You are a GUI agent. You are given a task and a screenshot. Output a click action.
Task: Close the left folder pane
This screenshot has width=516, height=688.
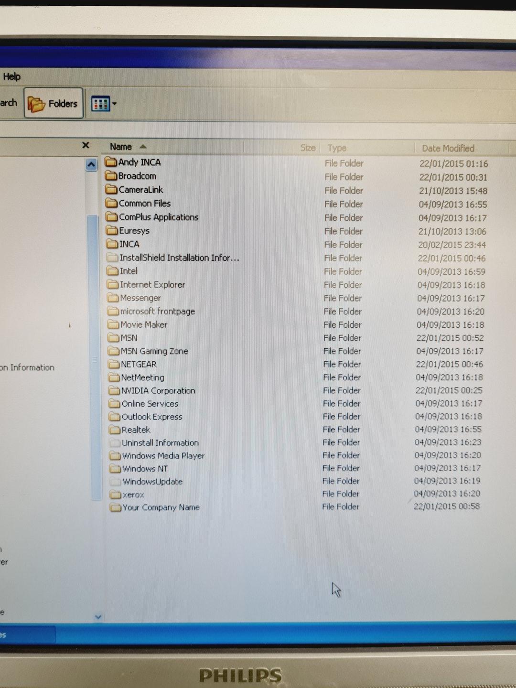(86, 145)
